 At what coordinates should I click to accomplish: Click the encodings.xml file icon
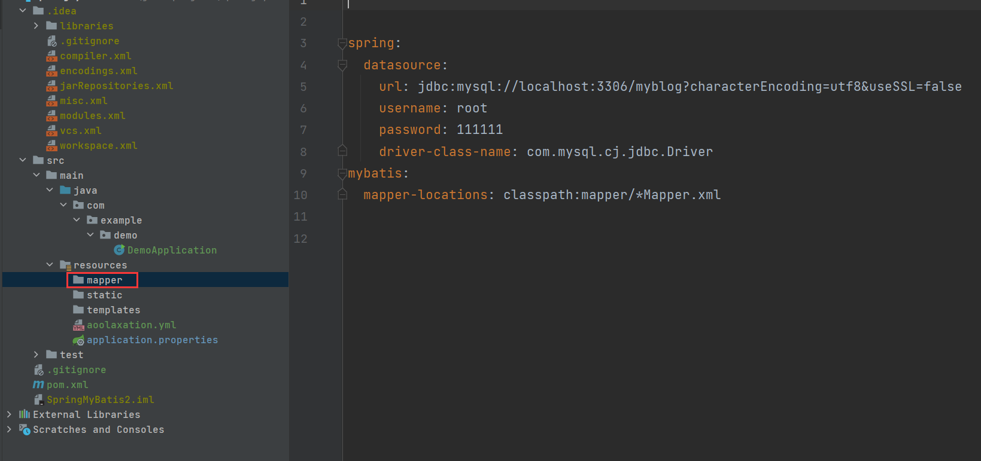(x=51, y=71)
